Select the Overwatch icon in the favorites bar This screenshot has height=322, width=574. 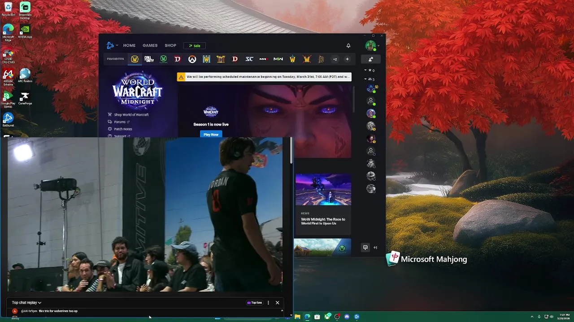[192, 59]
